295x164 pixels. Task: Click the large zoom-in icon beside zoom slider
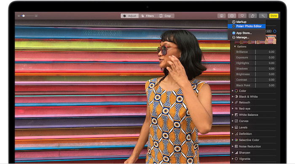(36, 16)
